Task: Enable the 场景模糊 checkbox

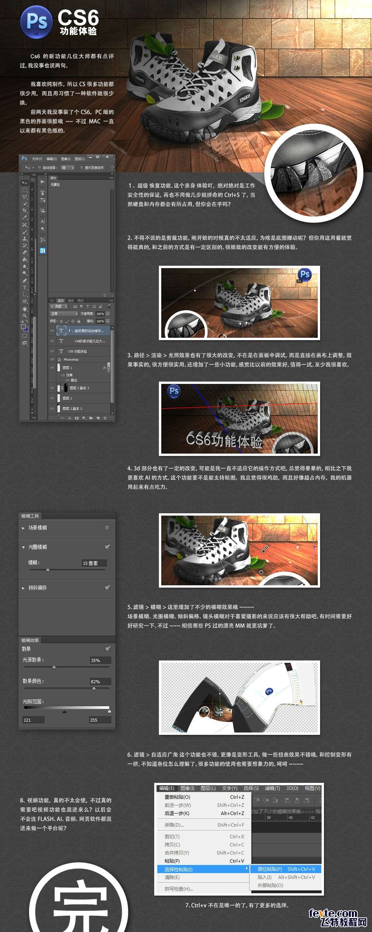Action: (x=107, y=528)
